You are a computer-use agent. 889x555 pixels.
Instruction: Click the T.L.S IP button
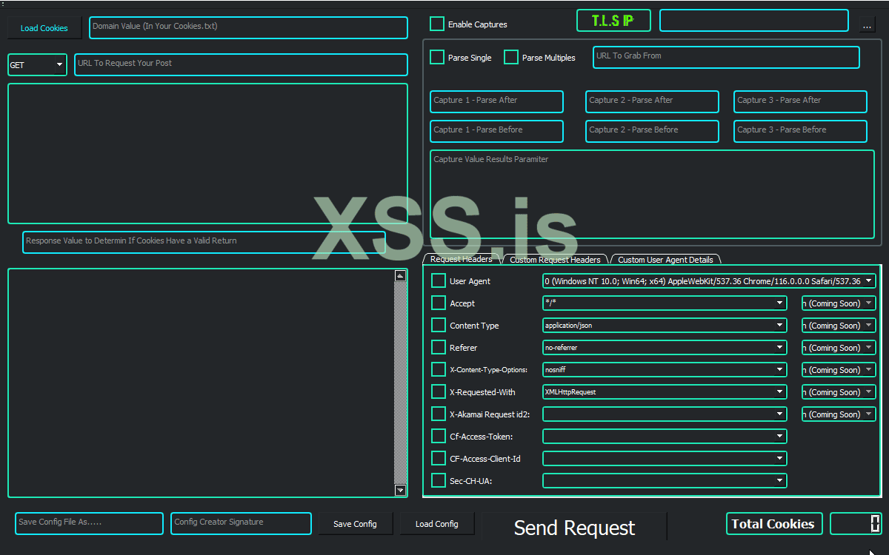click(x=613, y=21)
